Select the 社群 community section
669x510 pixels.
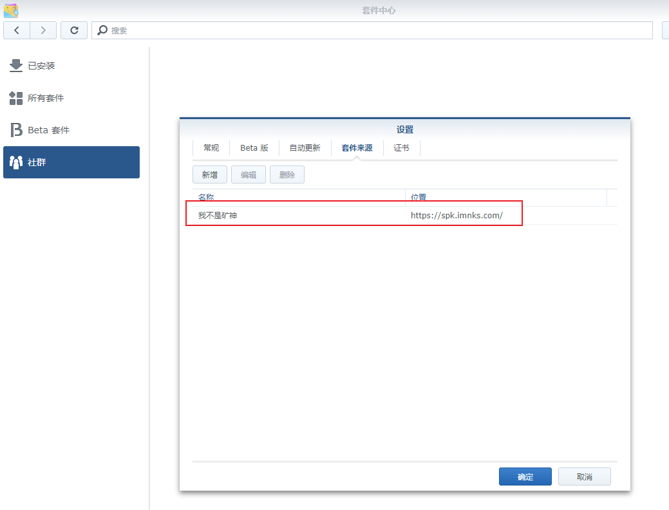tap(71, 162)
